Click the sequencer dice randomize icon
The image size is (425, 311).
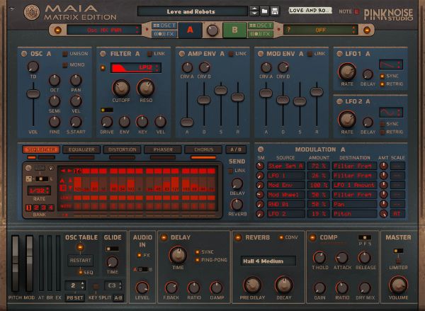(28, 179)
